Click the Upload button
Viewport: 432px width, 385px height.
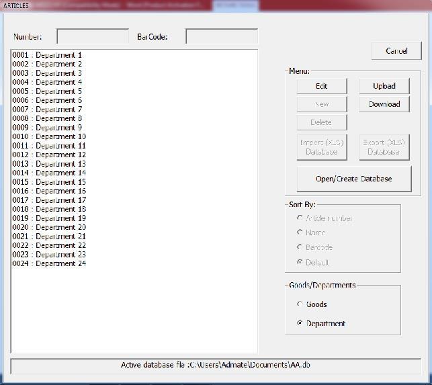pos(384,86)
